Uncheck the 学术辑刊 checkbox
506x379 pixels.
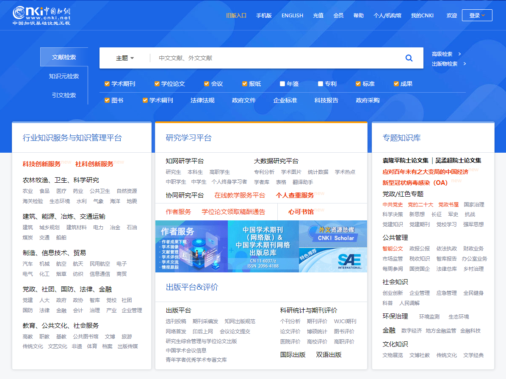[145, 100]
